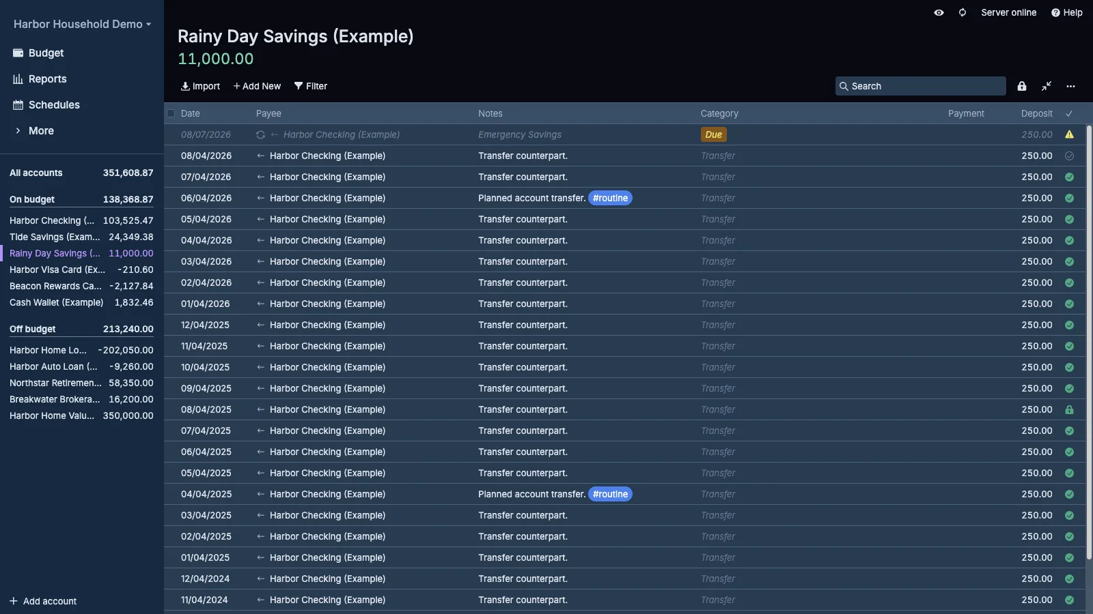Image resolution: width=1093 pixels, height=614 pixels.
Task: Open the account three-dot menu
Action: point(1070,86)
